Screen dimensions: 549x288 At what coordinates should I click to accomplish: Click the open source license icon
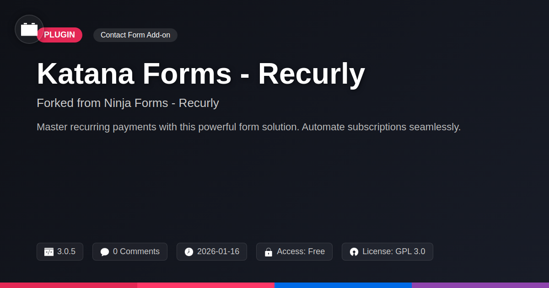tap(354, 252)
